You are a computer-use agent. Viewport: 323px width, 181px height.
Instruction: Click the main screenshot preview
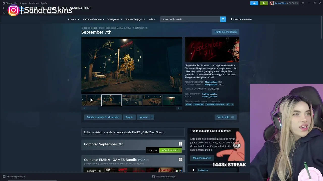pos(131,65)
